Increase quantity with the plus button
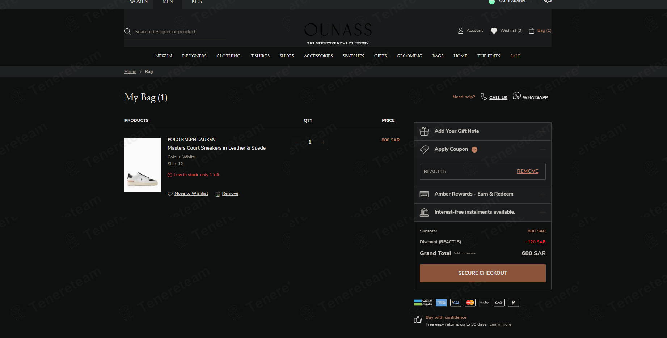This screenshot has width=667, height=338. coord(323,142)
